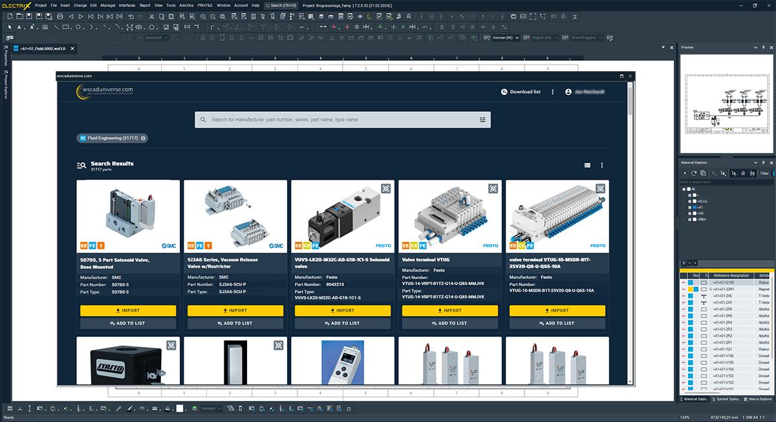Open the German (DE) language dropdown

point(506,38)
